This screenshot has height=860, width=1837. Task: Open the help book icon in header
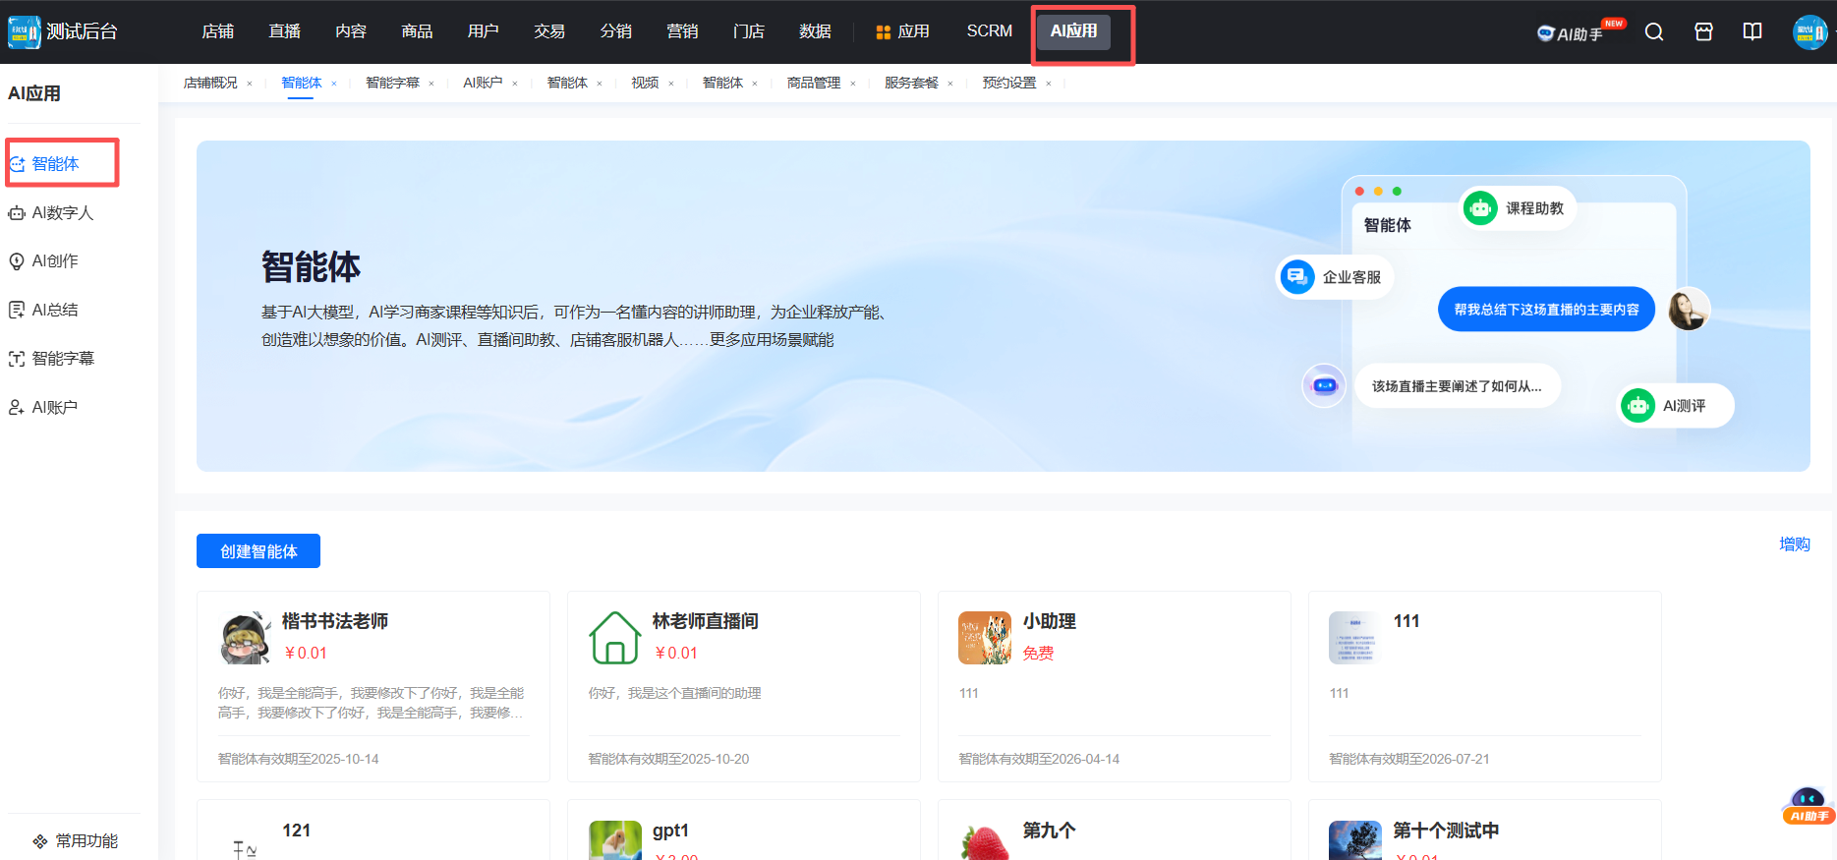[1752, 32]
